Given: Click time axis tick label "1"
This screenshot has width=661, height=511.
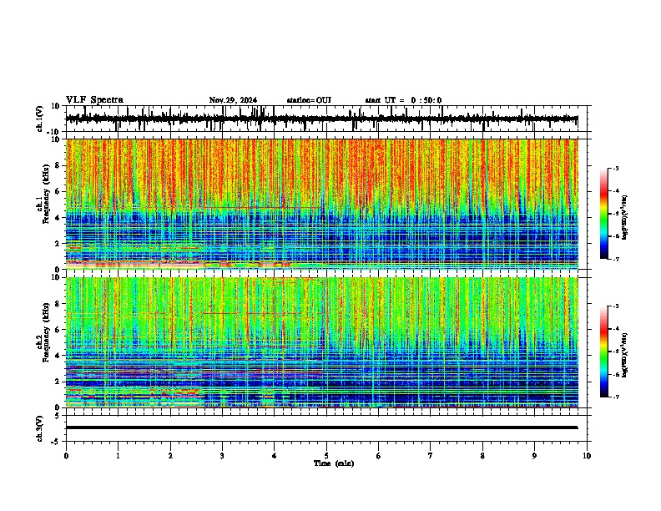Looking at the screenshot, I should (x=118, y=456).
